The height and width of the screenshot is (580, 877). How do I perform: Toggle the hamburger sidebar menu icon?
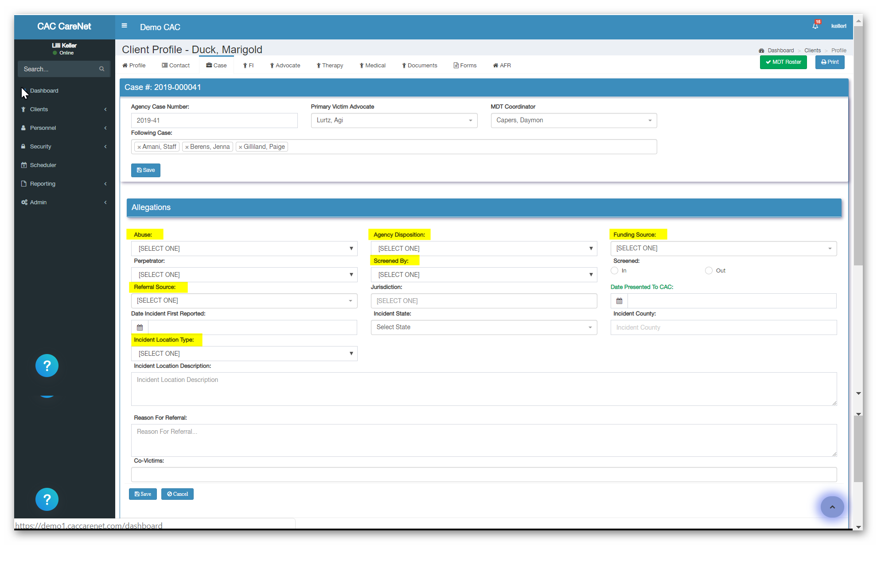[x=125, y=26]
